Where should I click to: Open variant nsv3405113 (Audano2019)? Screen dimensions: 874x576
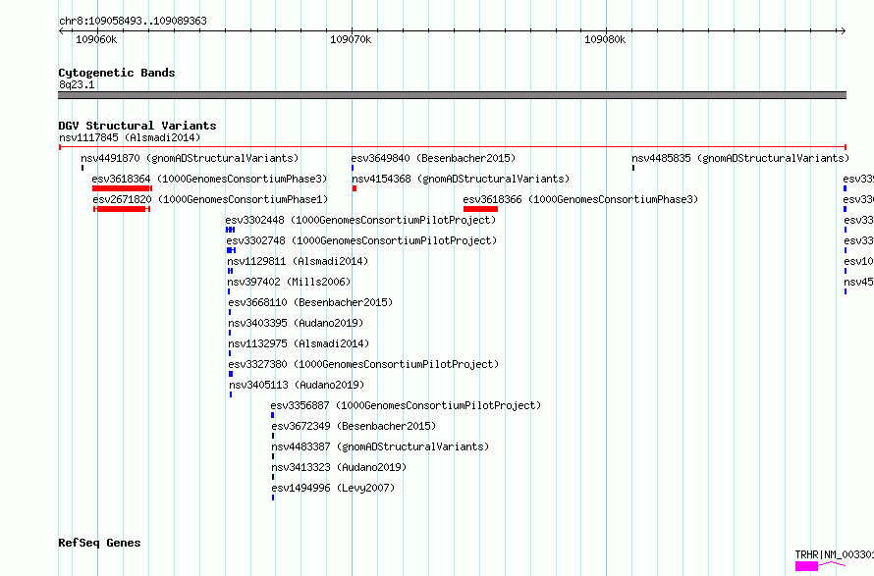click(297, 385)
